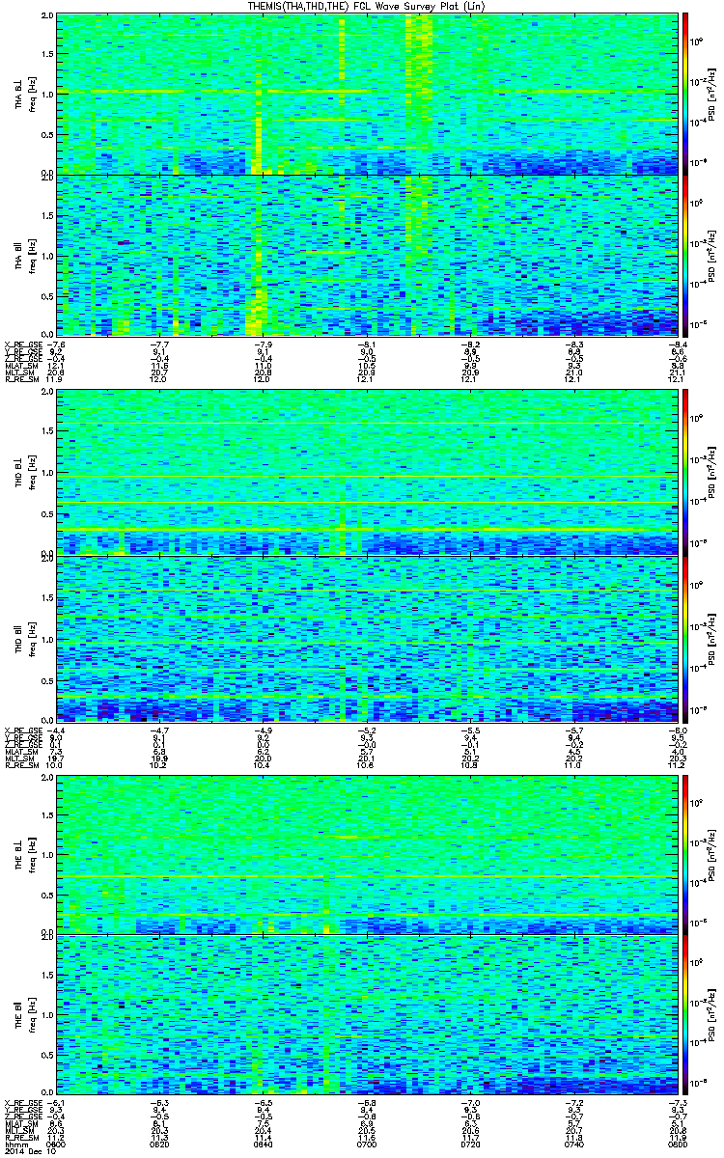724x1158 pixels.
Task: Click the -8.4 X_RE_GSE value under THA
Action: point(676,344)
